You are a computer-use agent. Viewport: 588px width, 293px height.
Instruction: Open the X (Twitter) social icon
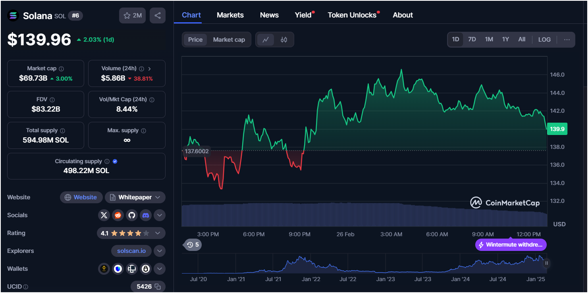104,215
